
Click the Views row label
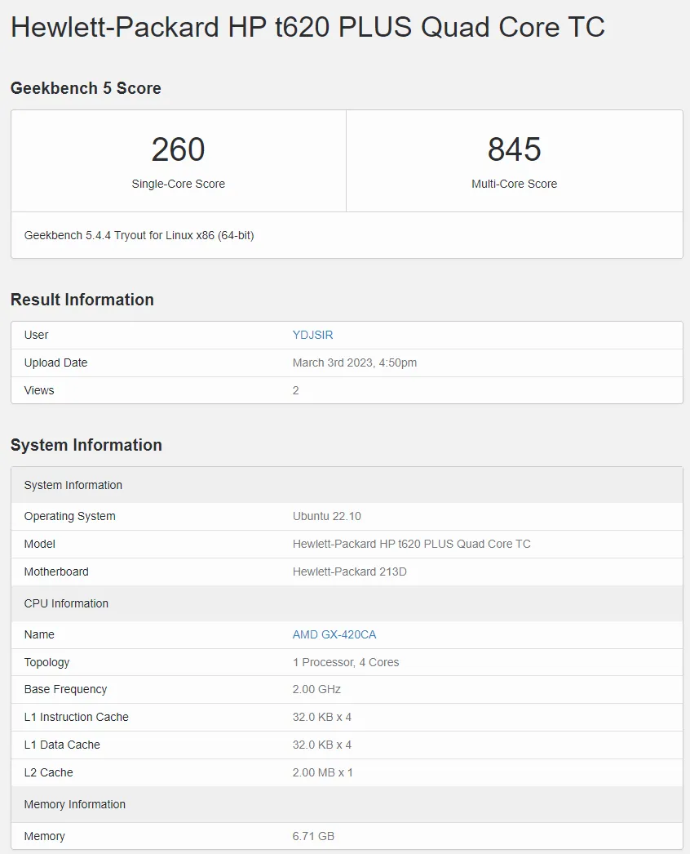click(x=39, y=390)
